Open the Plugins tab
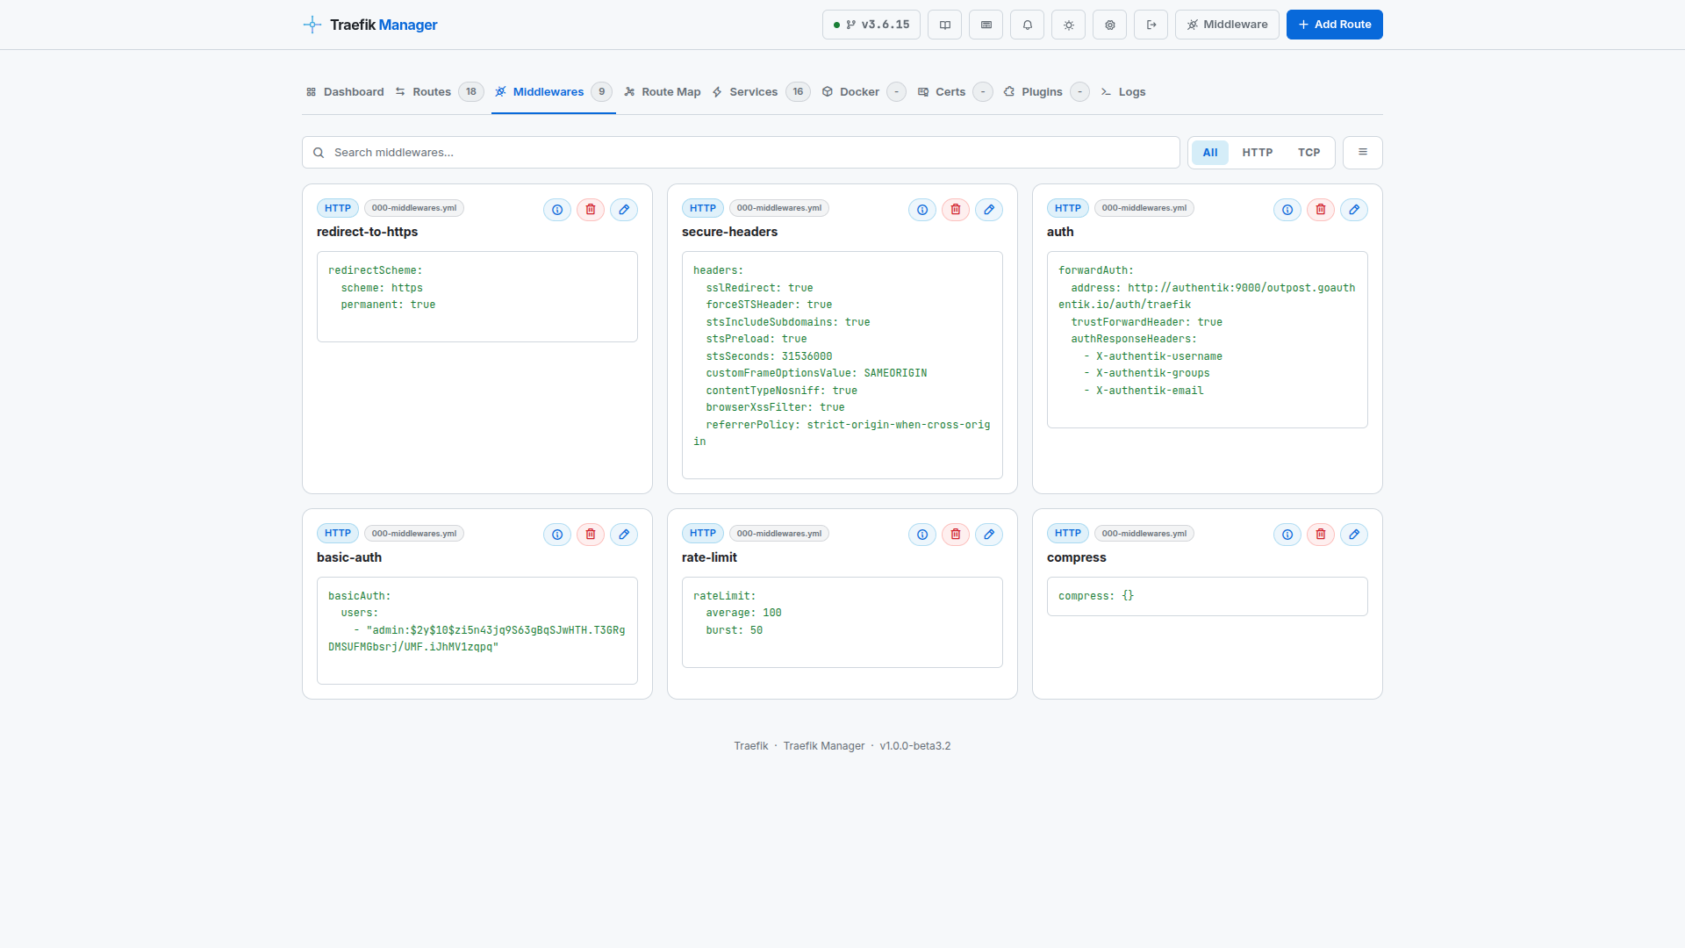Image resolution: width=1685 pixels, height=948 pixels. coord(1047,92)
